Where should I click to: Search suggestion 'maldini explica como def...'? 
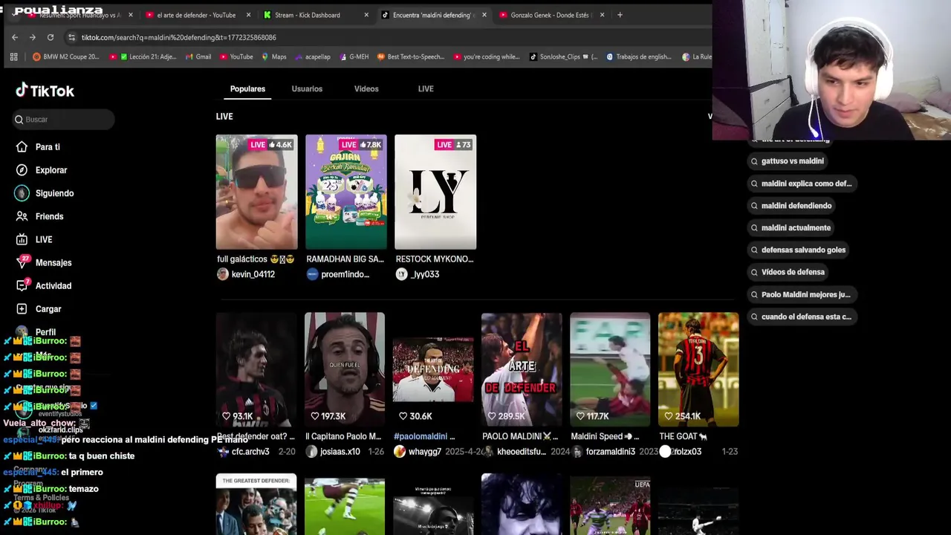tap(801, 184)
